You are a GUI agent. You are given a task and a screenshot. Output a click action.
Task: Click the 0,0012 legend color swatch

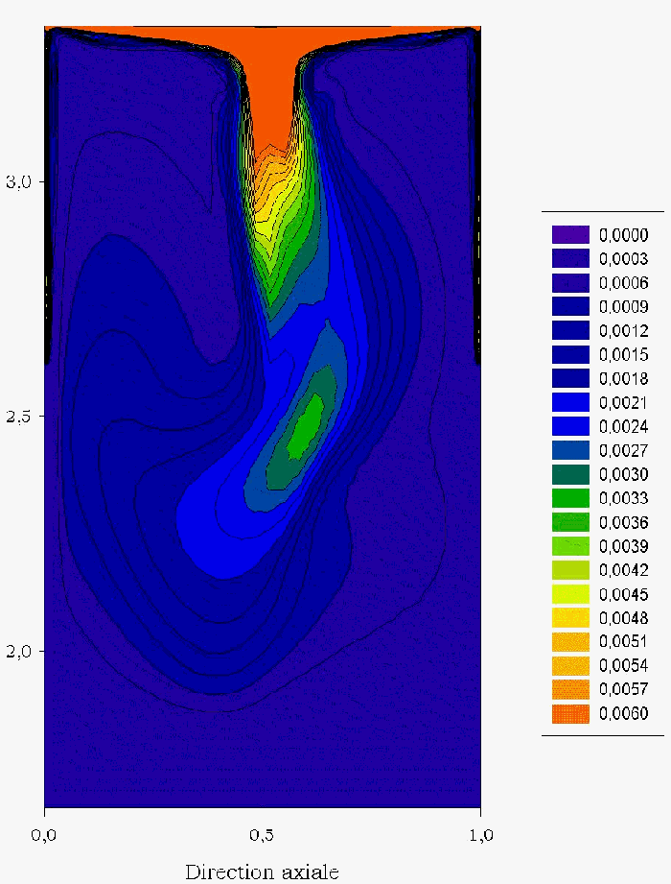pos(570,330)
